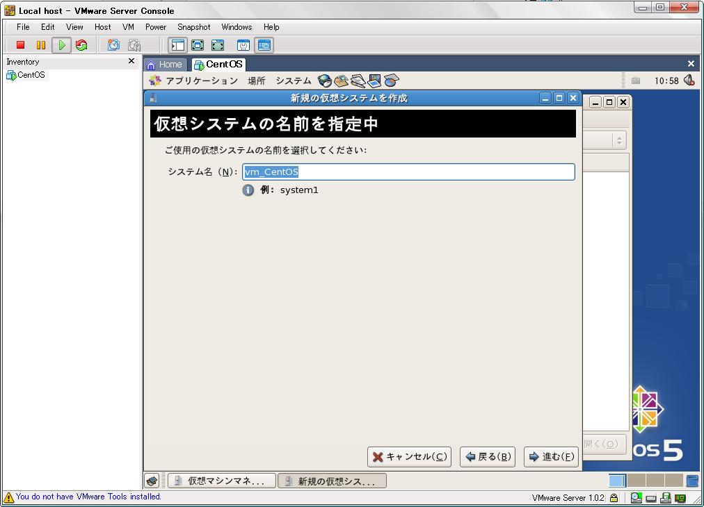Click the hard disk device status icon

(x=651, y=498)
